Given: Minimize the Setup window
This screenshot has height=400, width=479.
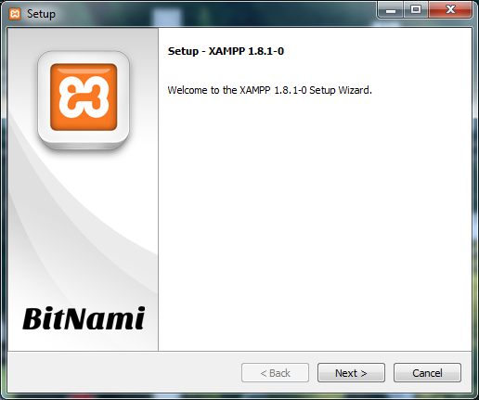Looking at the screenshot, I should pos(391,10).
